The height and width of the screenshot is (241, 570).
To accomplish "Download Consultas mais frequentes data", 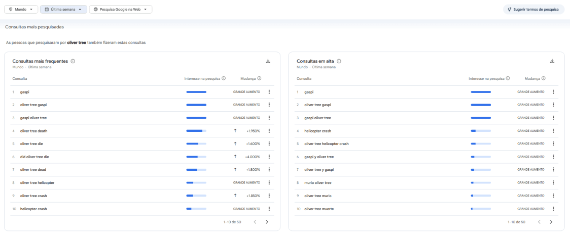I will (268, 61).
